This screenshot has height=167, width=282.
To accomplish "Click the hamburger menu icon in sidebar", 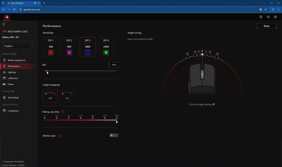I will 4,24.
